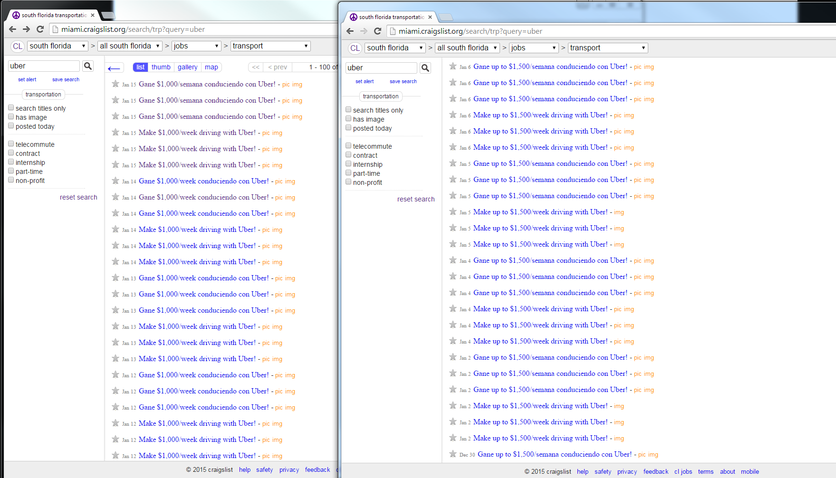Viewport: 836px width, 478px height.
Task: Open transport dropdown in left window
Action: (x=270, y=46)
